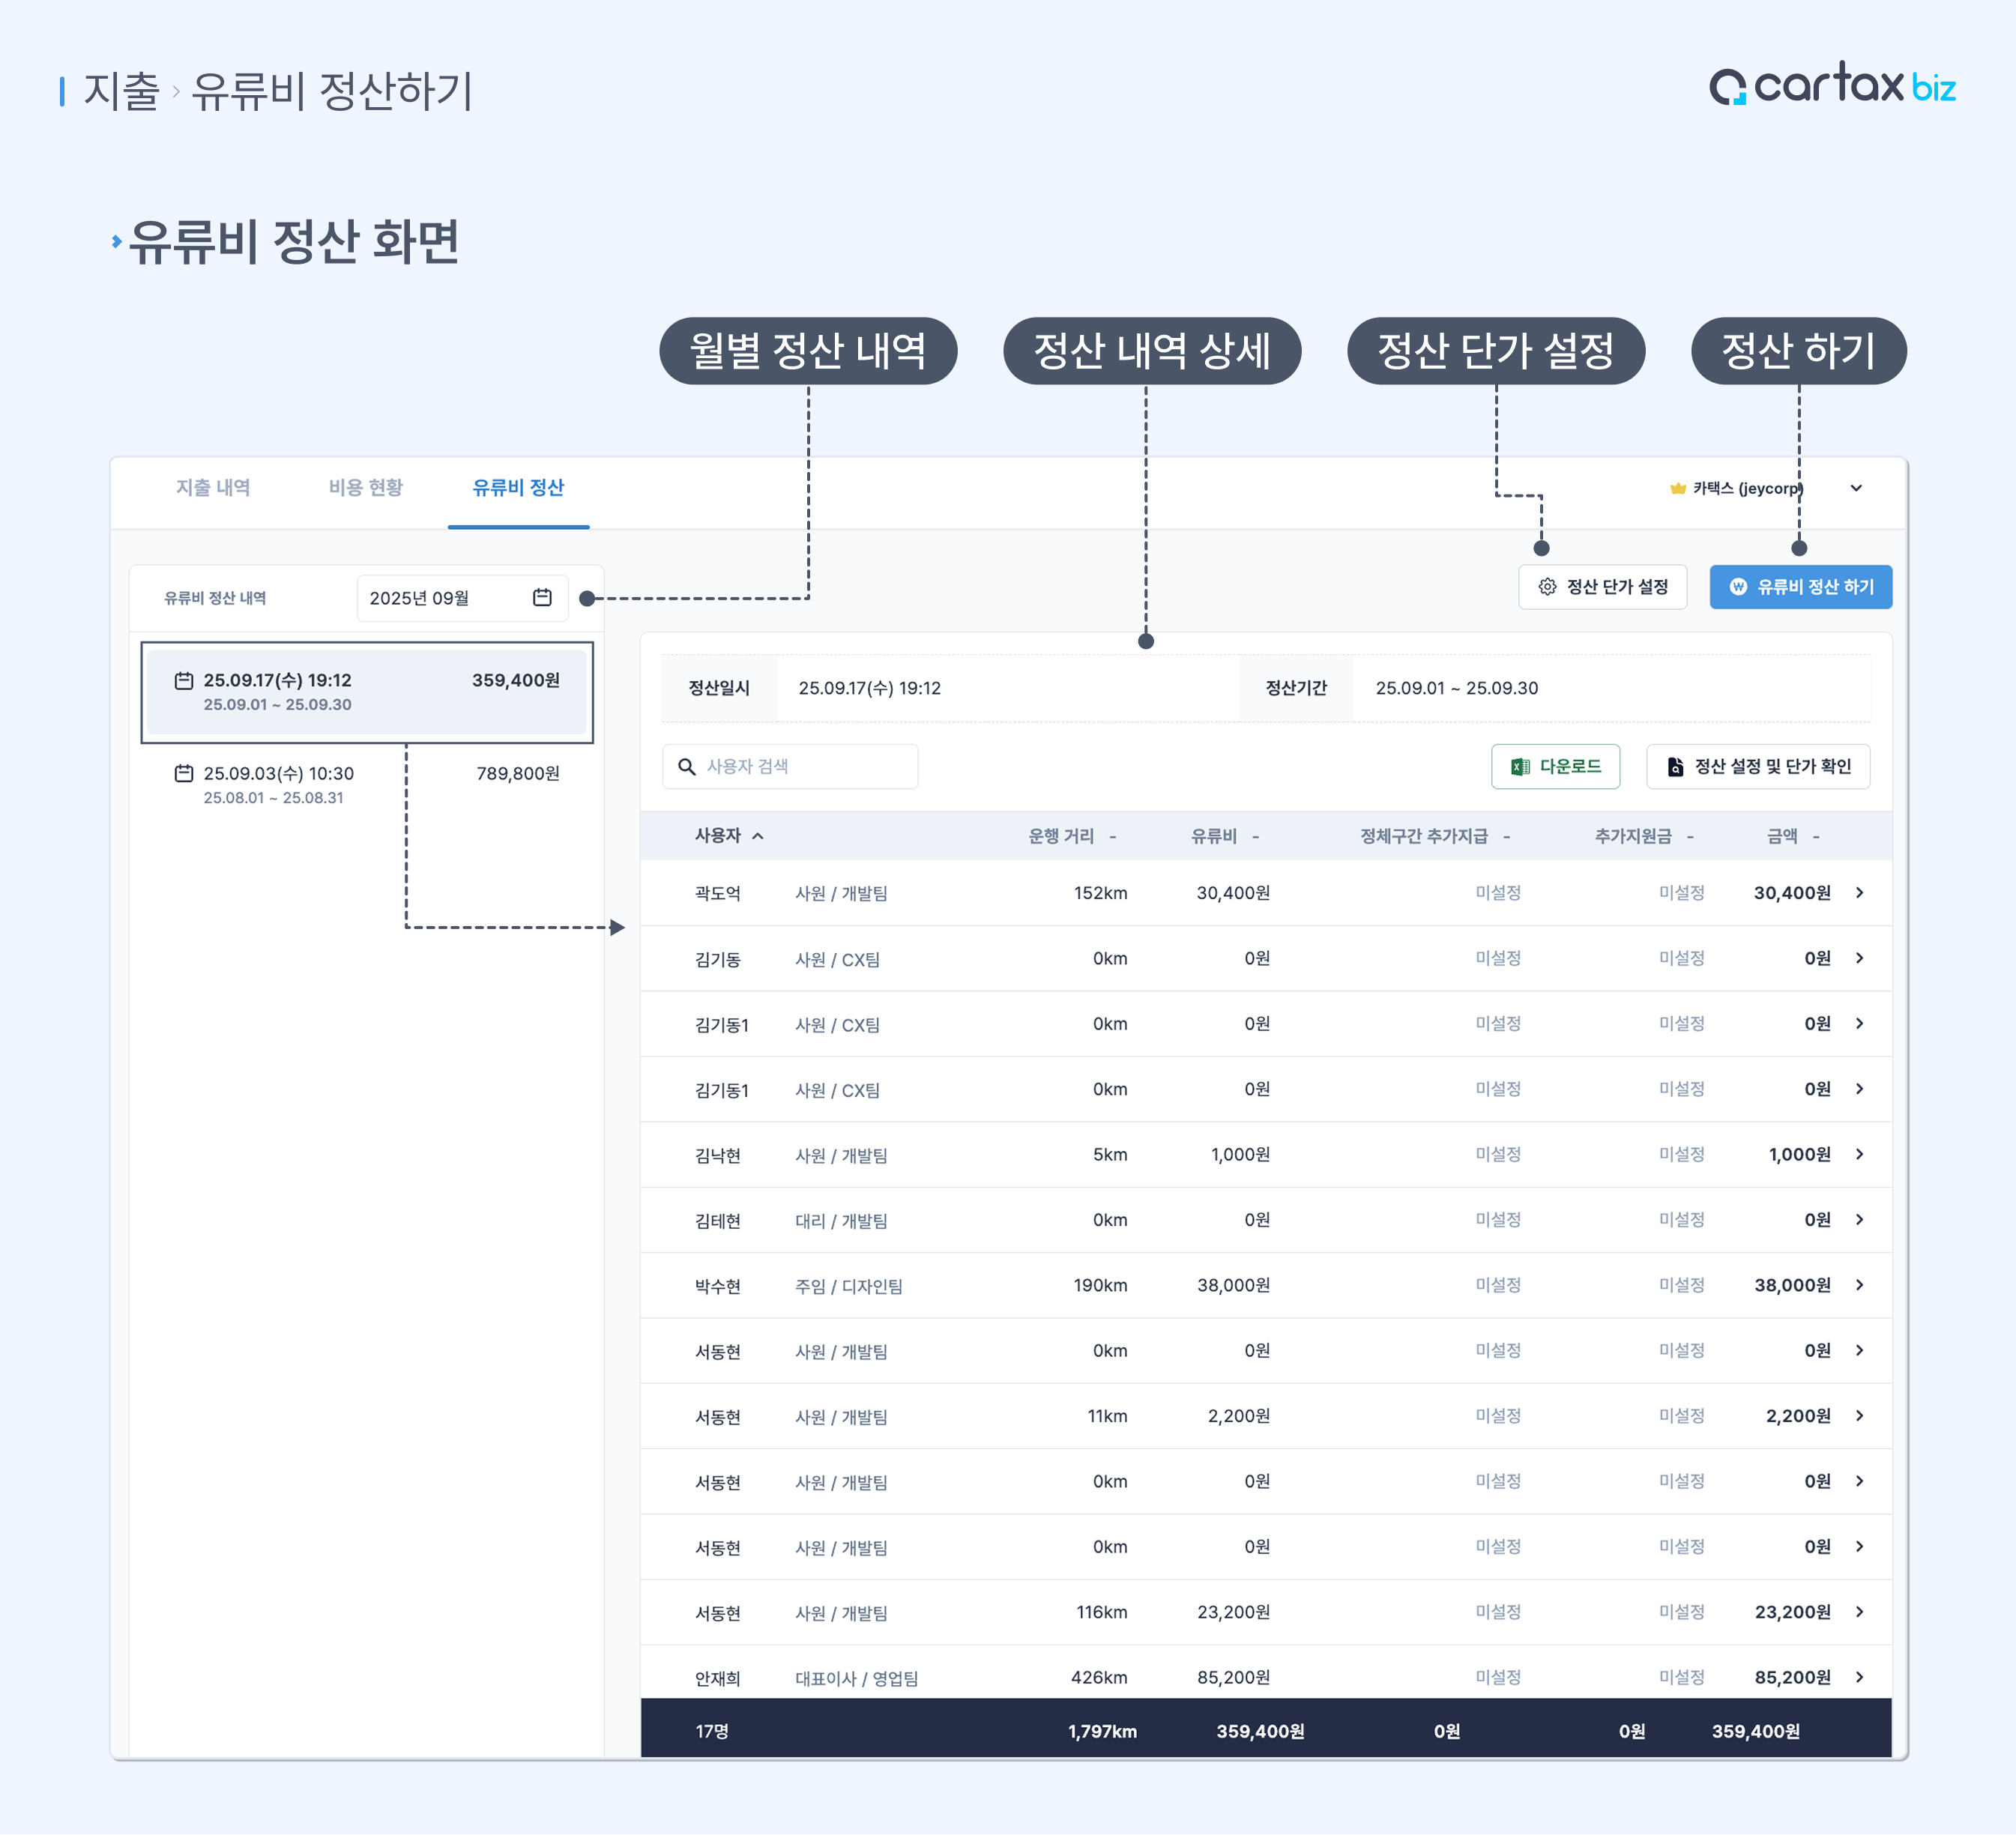Click the won icon on 유류비 정산 하기
This screenshot has width=2016, height=1835.
[1738, 587]
